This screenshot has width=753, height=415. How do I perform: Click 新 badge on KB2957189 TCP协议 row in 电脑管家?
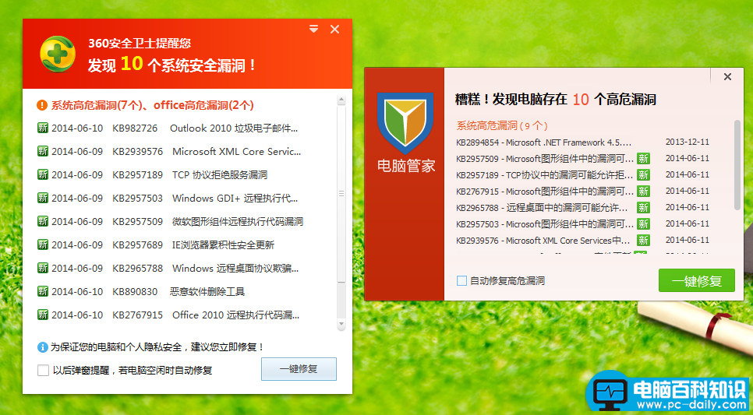644,174
